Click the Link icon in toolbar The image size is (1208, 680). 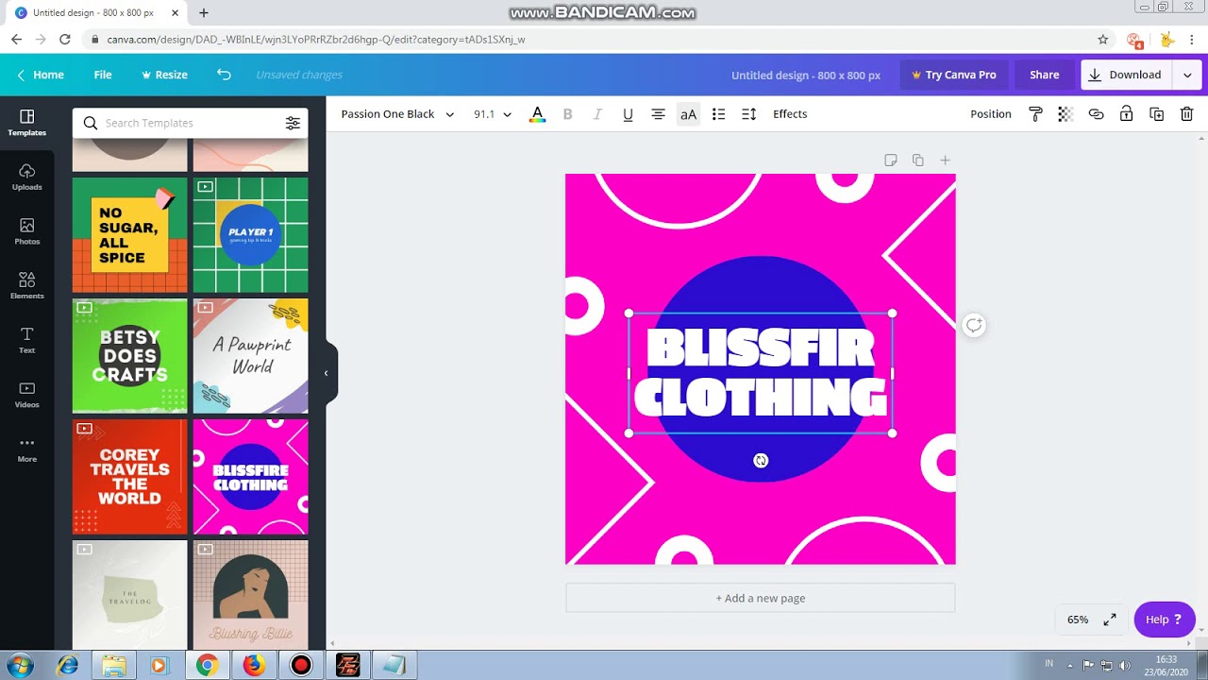(1096, 114)
